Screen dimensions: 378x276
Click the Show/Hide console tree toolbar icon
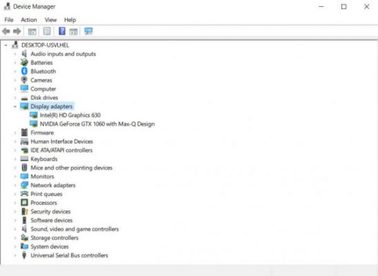32,31
